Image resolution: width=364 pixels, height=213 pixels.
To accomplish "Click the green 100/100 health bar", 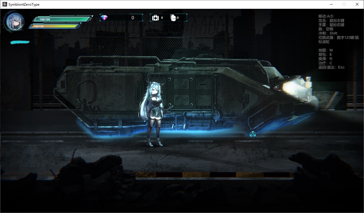I will pyautogui.click(x=62, y=19).
